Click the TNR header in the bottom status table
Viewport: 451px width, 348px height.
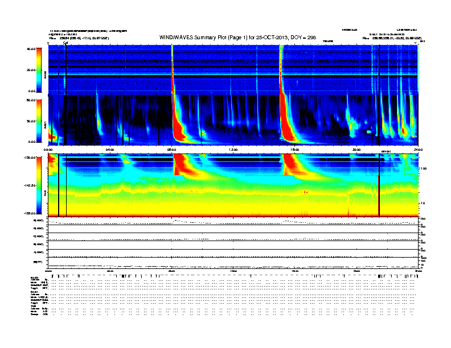pyautogui.click(x=33, y=306)
